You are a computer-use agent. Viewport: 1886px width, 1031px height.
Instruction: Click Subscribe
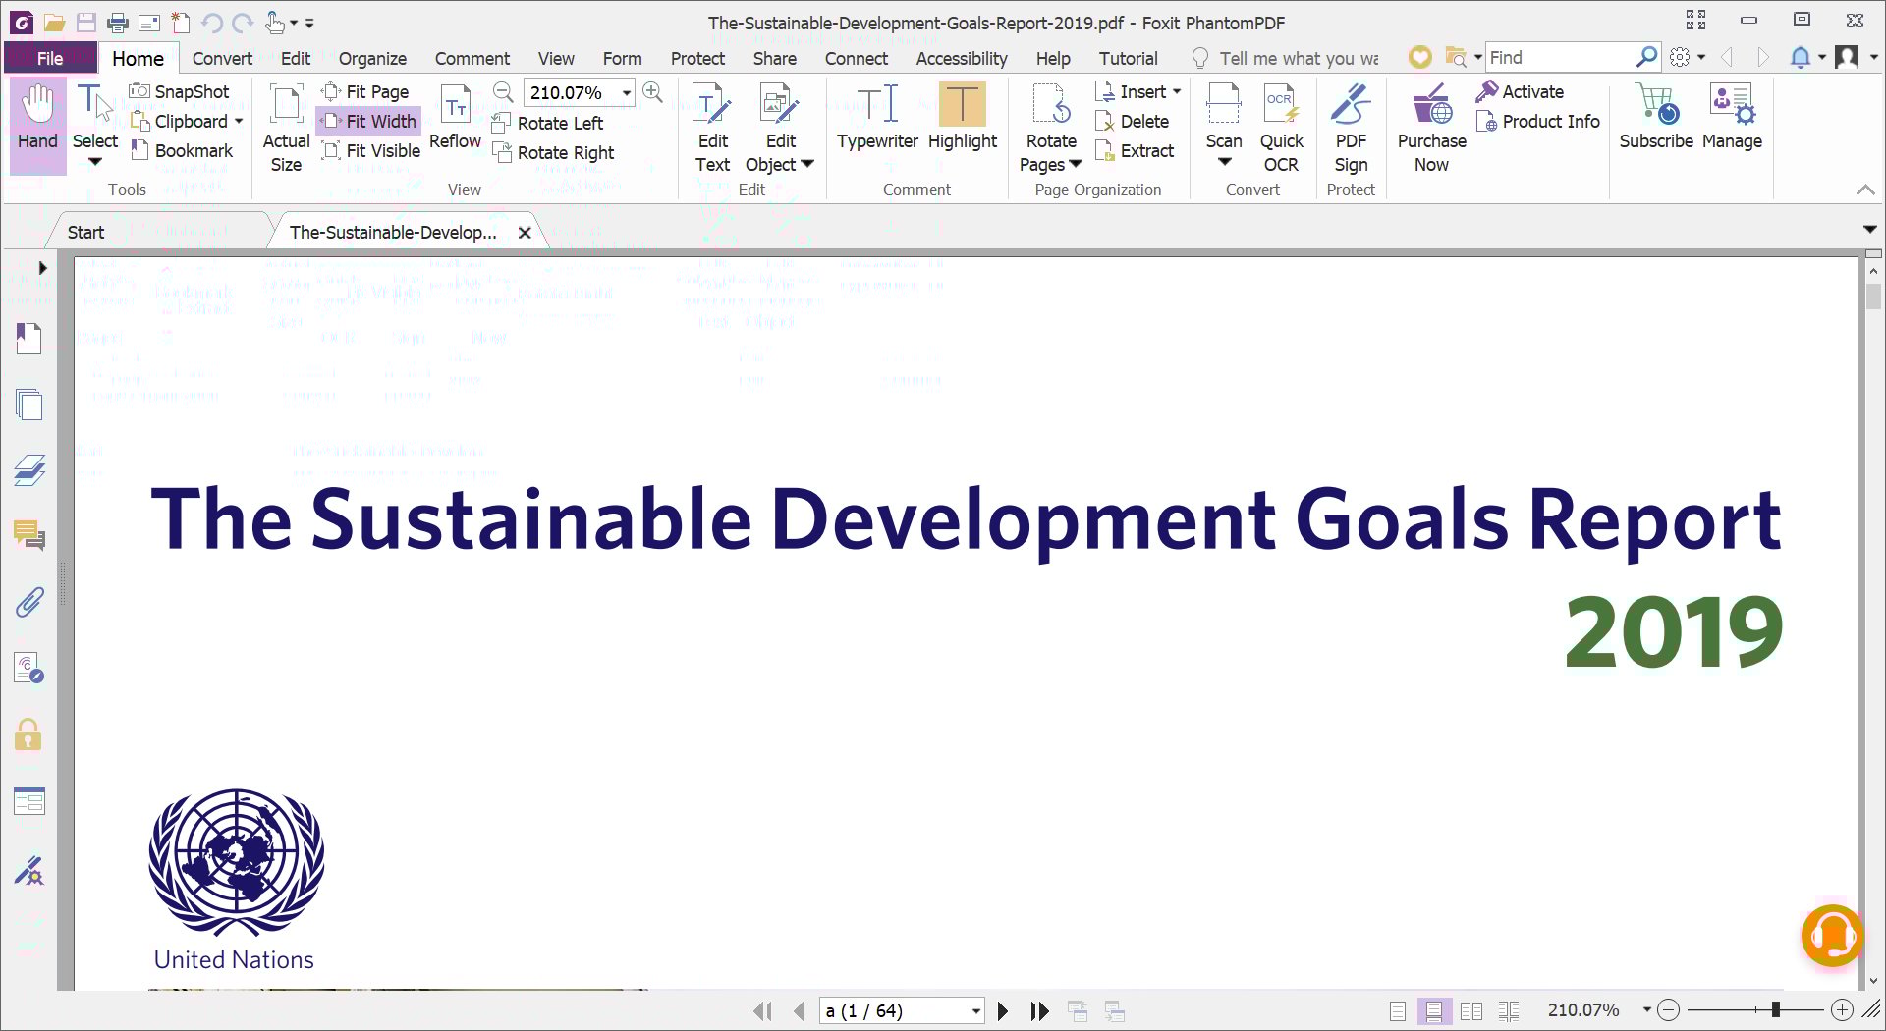[1656, 118]
